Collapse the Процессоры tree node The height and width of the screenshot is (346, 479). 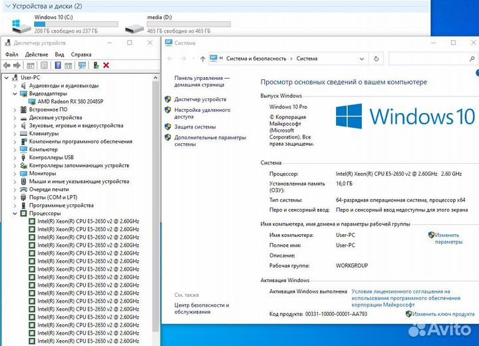pos(15,214)
